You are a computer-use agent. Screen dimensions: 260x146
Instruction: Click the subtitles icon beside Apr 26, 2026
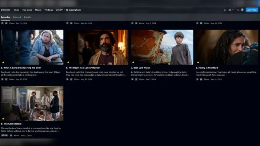[71, 23]
